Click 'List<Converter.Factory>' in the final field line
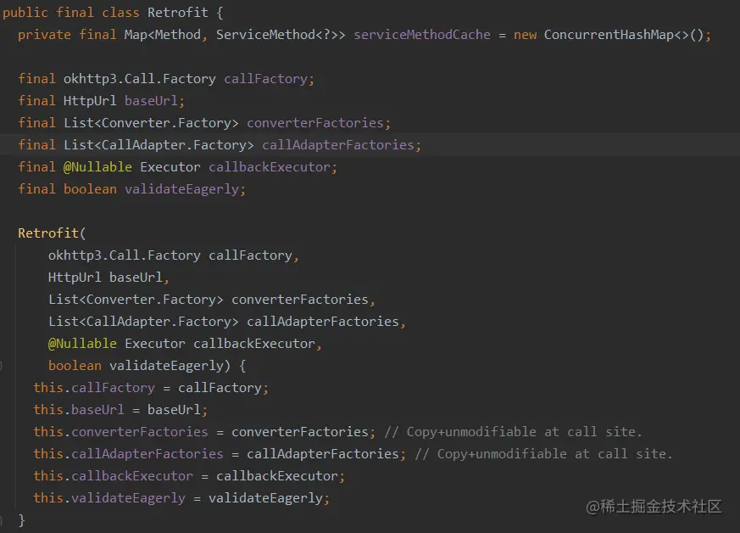This screenshot has width=740, height=533. tap(151, 123)
